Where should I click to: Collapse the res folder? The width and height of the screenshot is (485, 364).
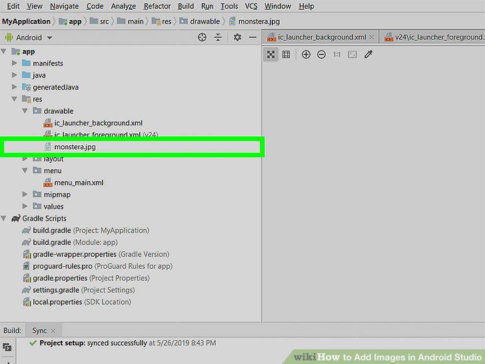click(14, 99)
